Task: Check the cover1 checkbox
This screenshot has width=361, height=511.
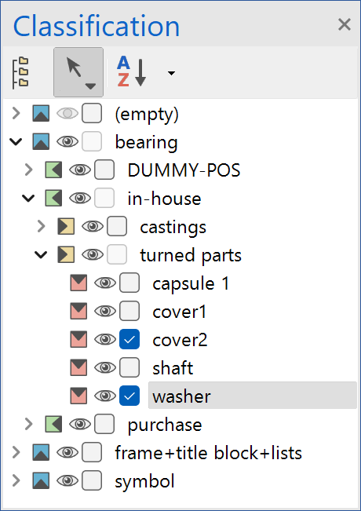Action: (129, 311)
